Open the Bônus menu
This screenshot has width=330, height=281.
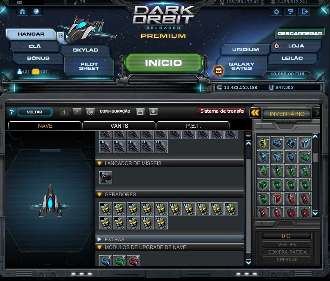click(x=38, y=58)
